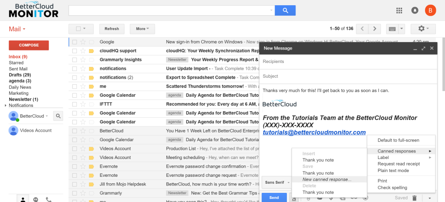Screen dimensions: 445x202
Task: Open BetterCloud chat status dropdown
Action: pos(47,116)
